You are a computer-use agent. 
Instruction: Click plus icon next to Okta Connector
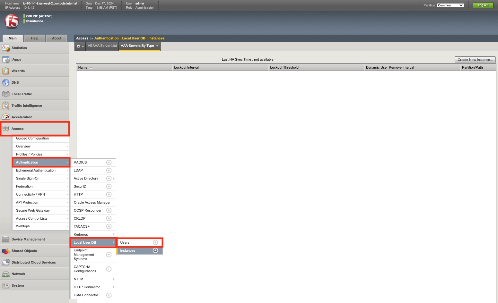(x=109, y=295)
